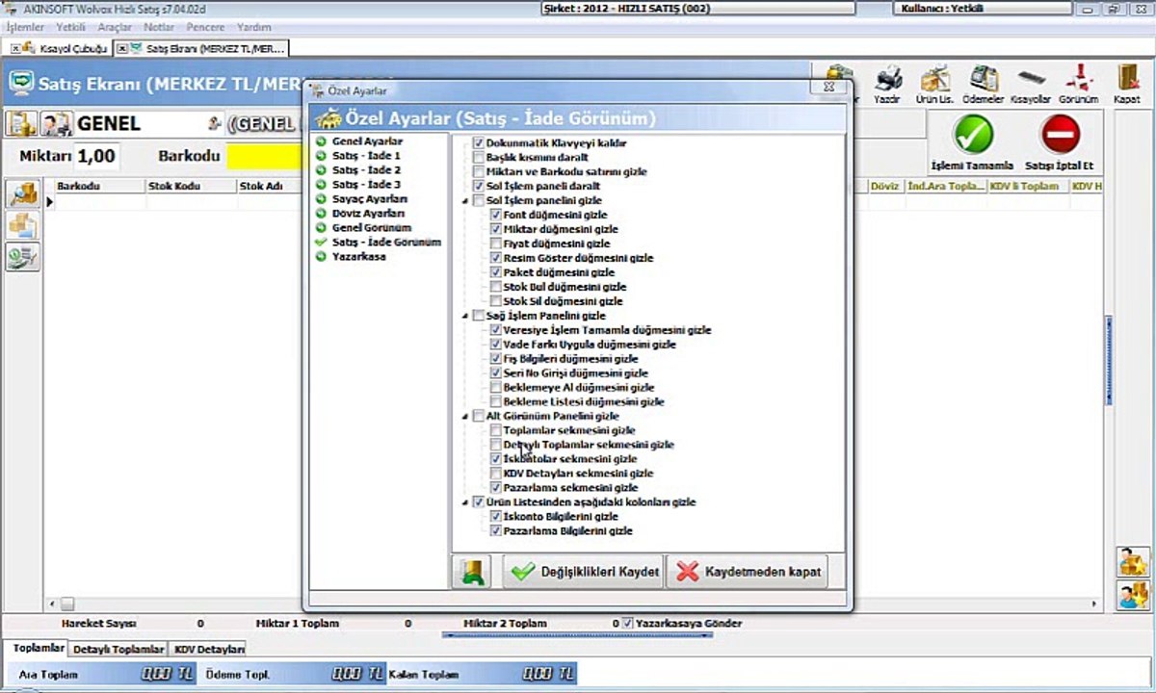Switch to the KDV Detayları tab

tap(209, 650)
